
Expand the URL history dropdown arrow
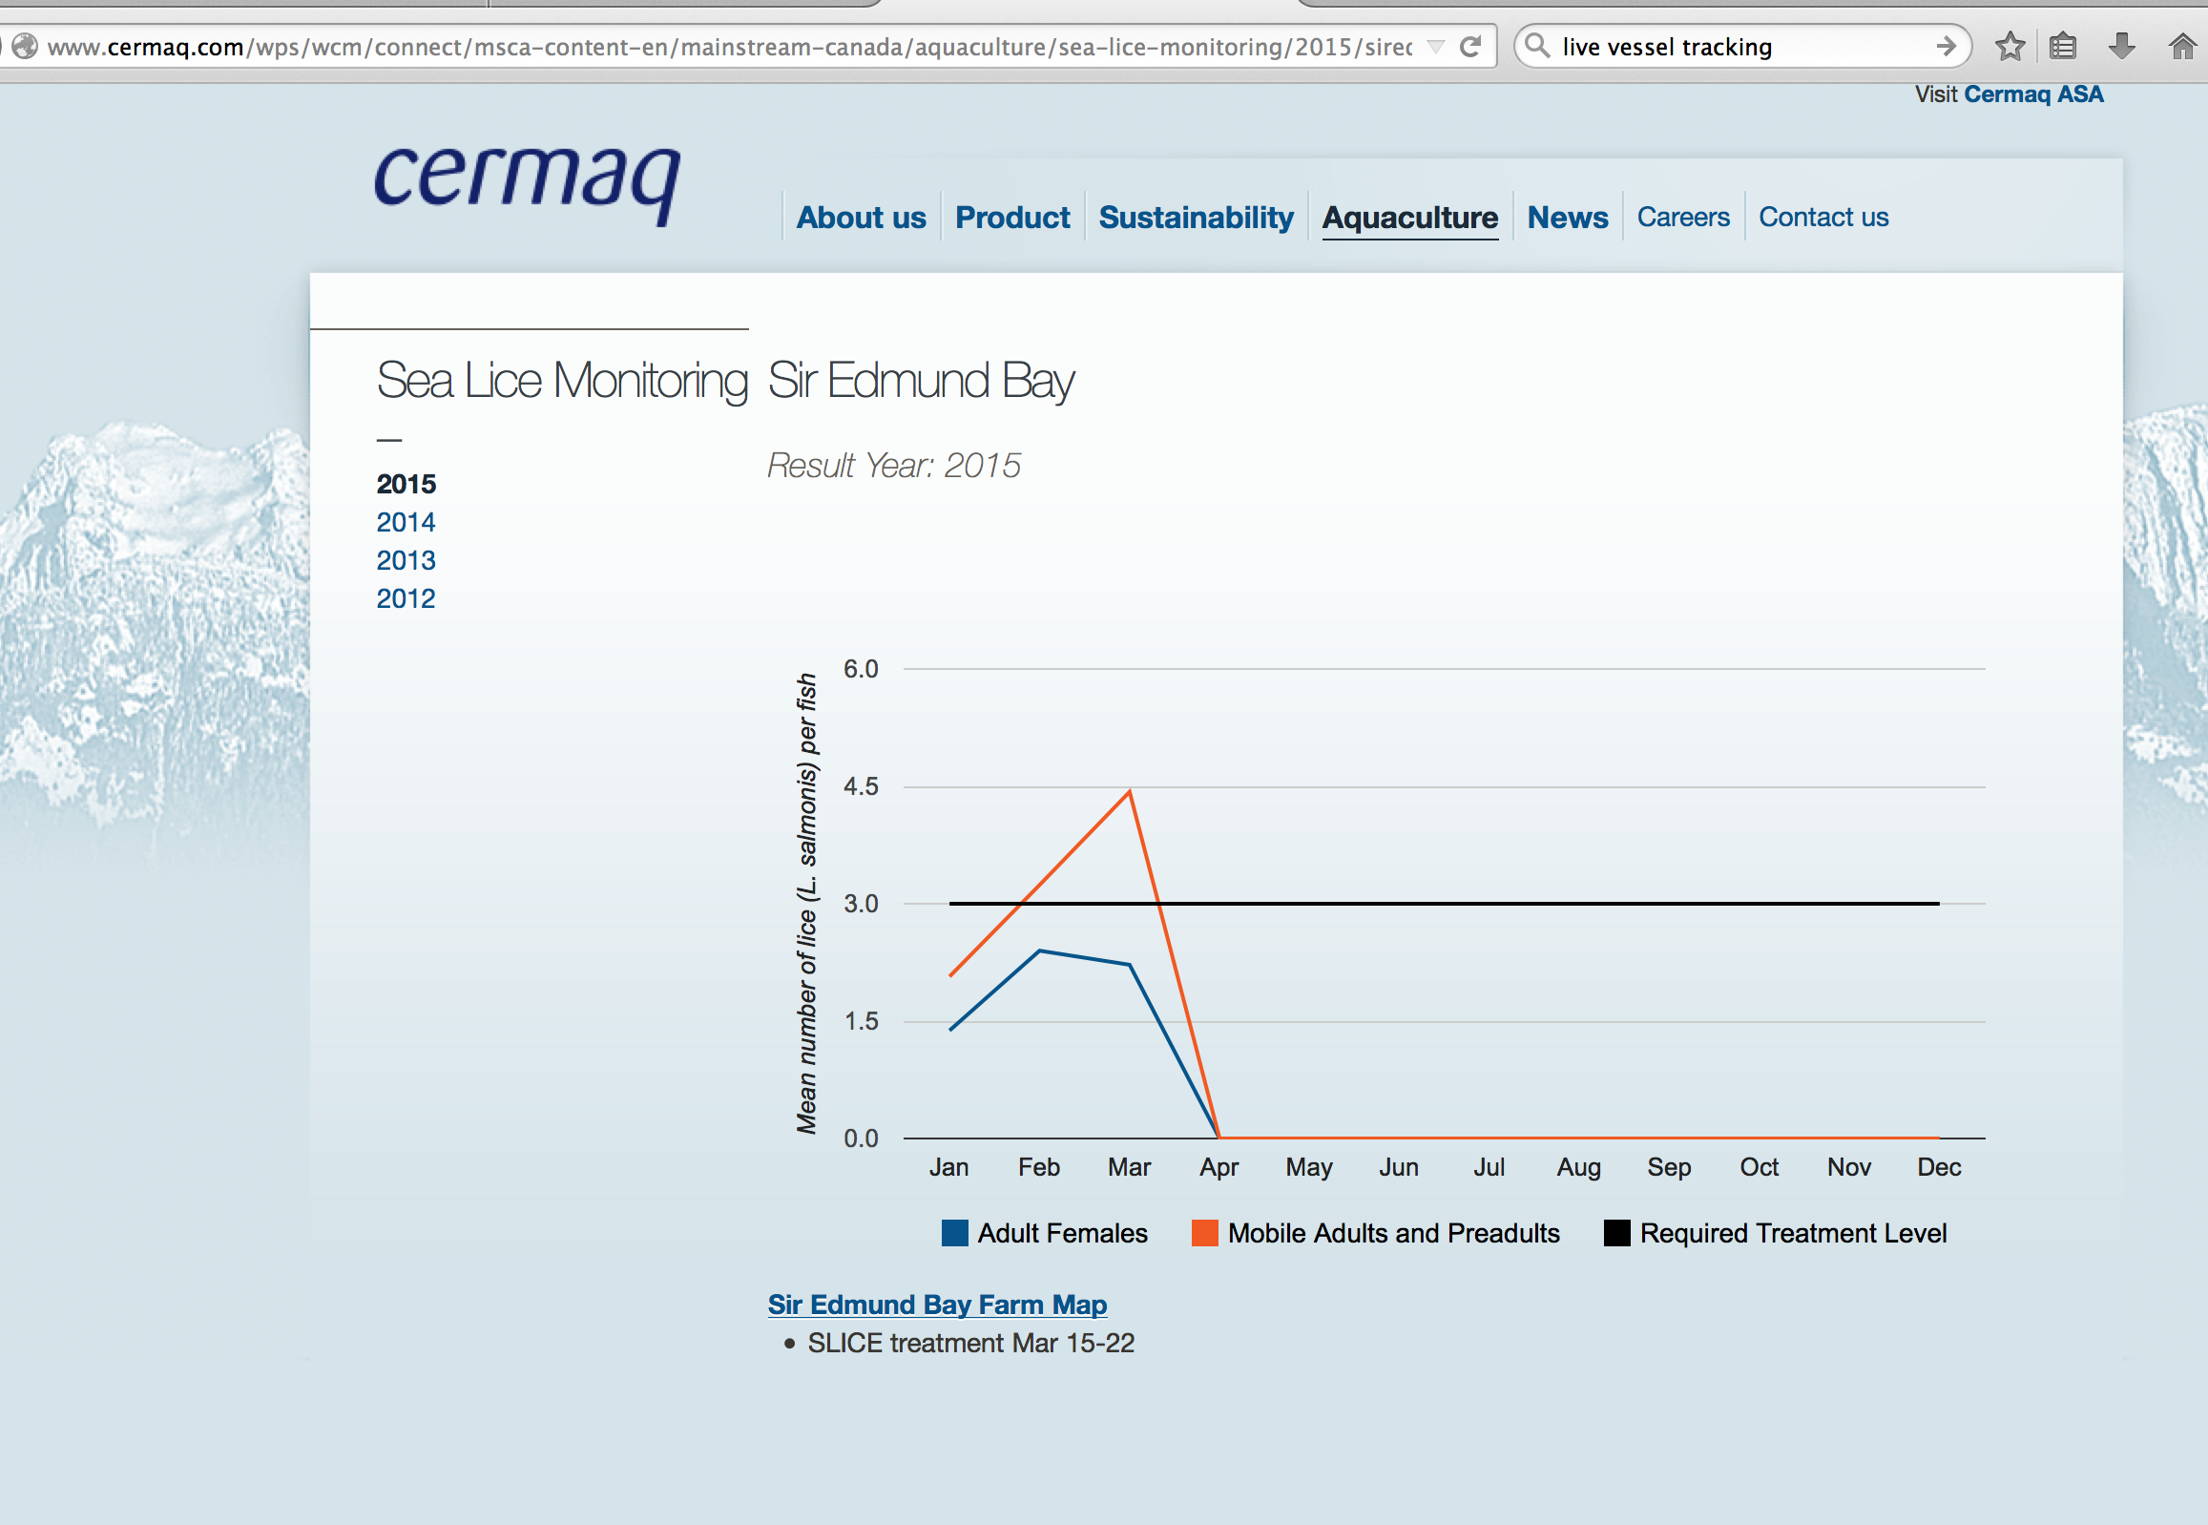point(1435,46)
